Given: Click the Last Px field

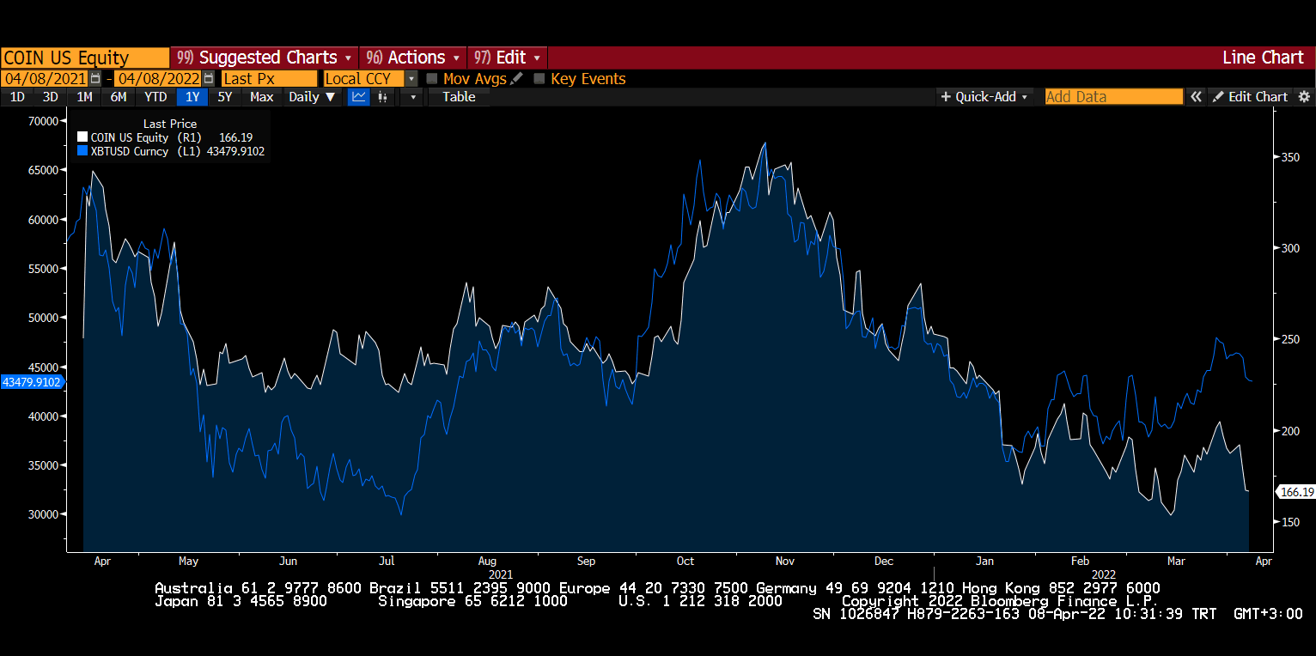Looking at the screenshot, I should coord(269,78).
